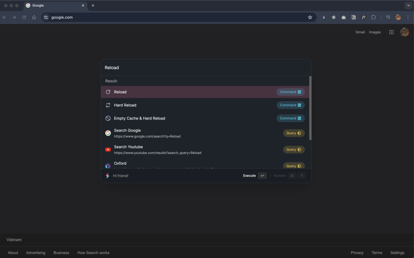Open the camera screenshot extension

343,17
